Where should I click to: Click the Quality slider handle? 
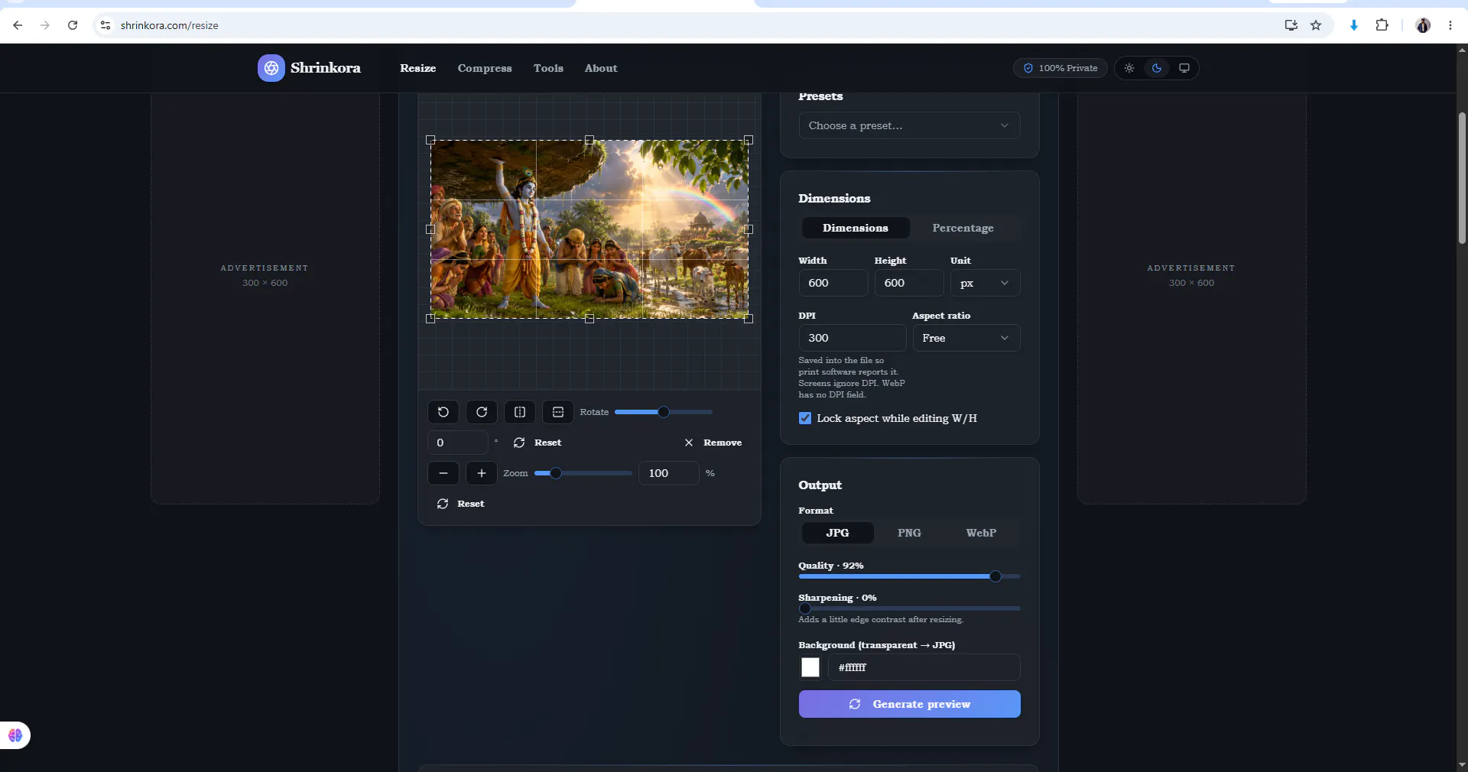tap(995, 576)
